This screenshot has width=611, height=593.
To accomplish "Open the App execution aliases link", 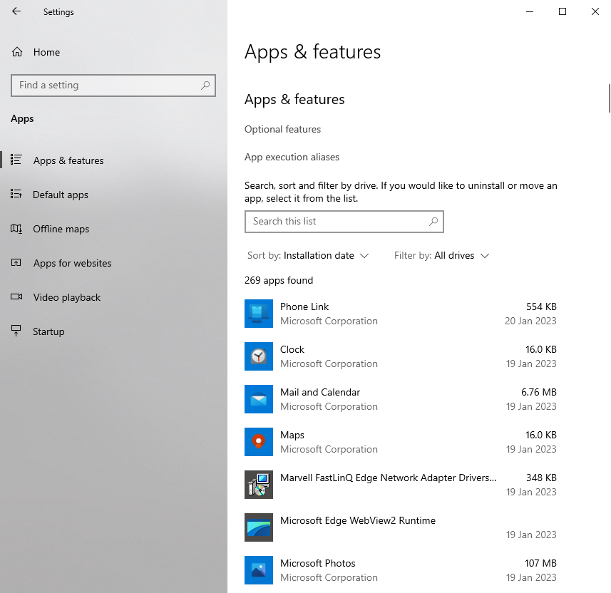I will (x=292, y=157).
